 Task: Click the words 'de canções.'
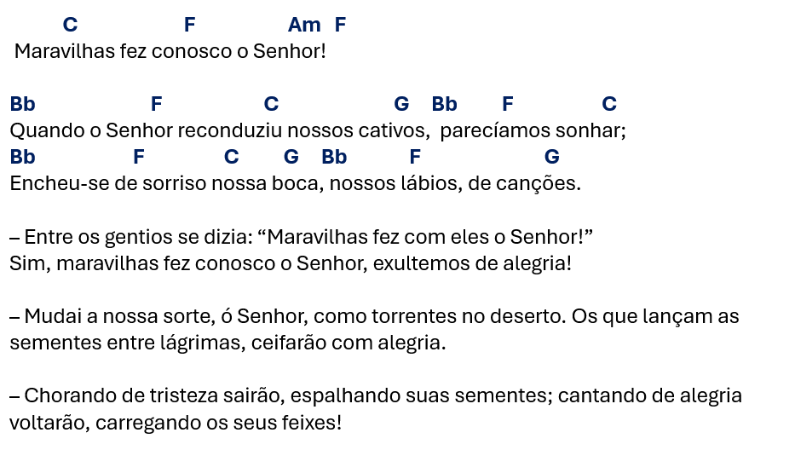[x=525, y=183]
